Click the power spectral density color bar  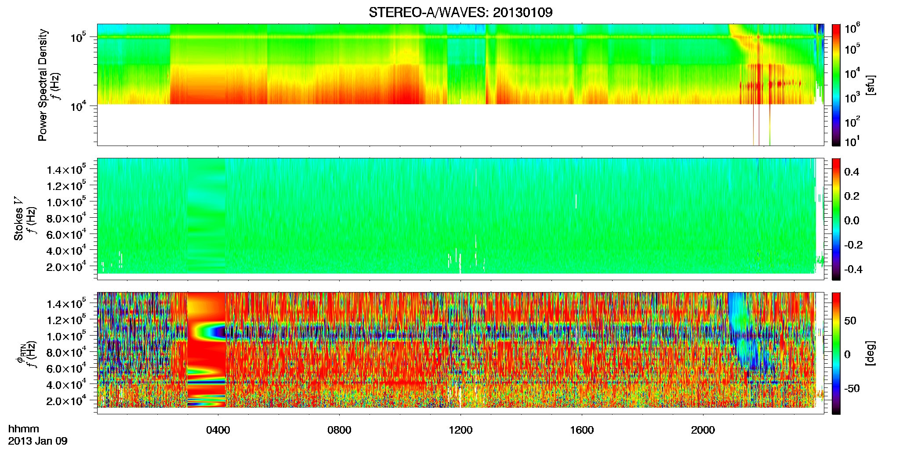(836, 85)
